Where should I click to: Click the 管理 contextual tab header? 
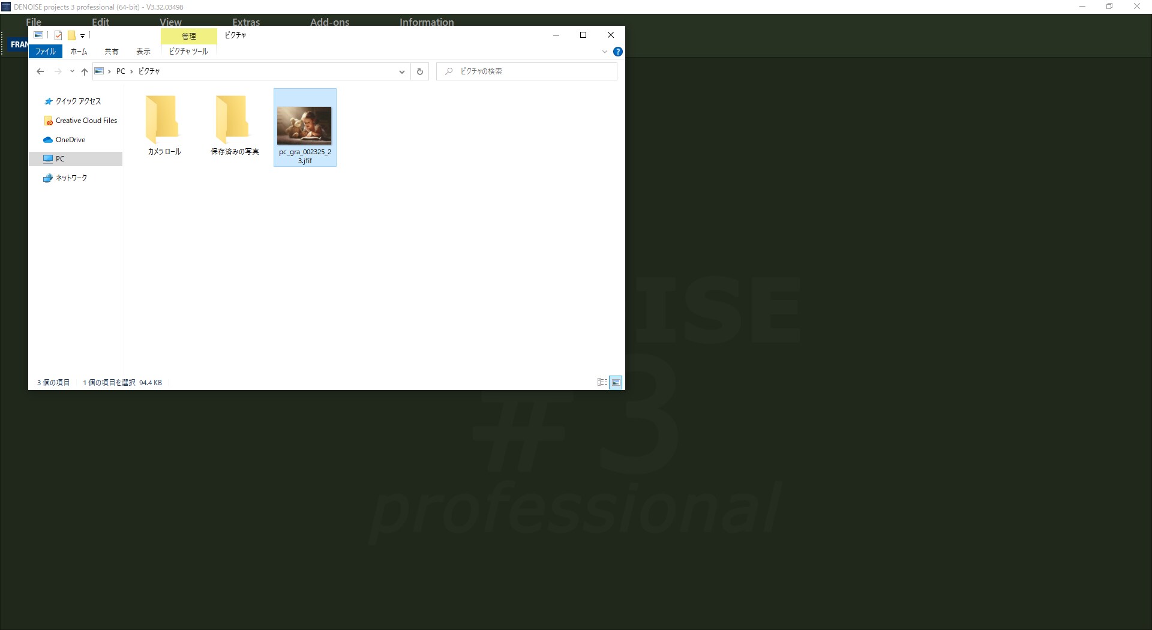189,36
